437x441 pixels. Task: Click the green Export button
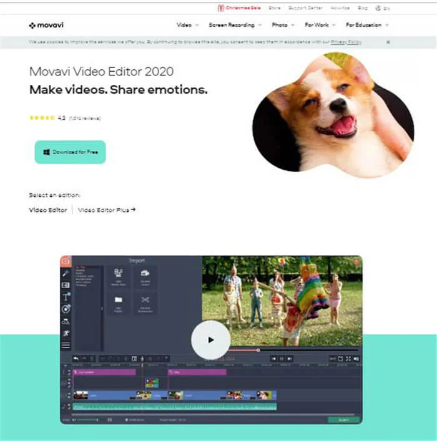tap(343, 420)
